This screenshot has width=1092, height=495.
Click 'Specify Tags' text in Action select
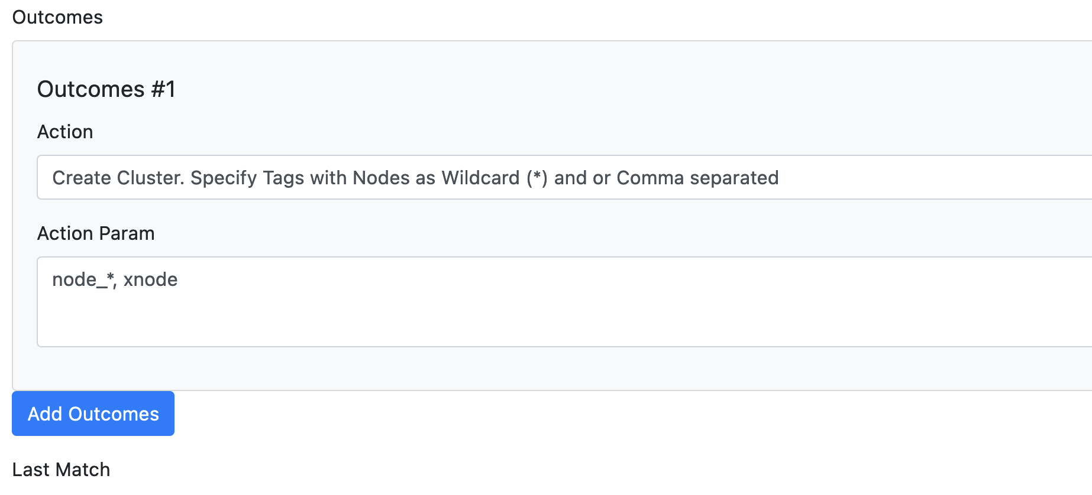pyautogui.click(x=247, y=178)
